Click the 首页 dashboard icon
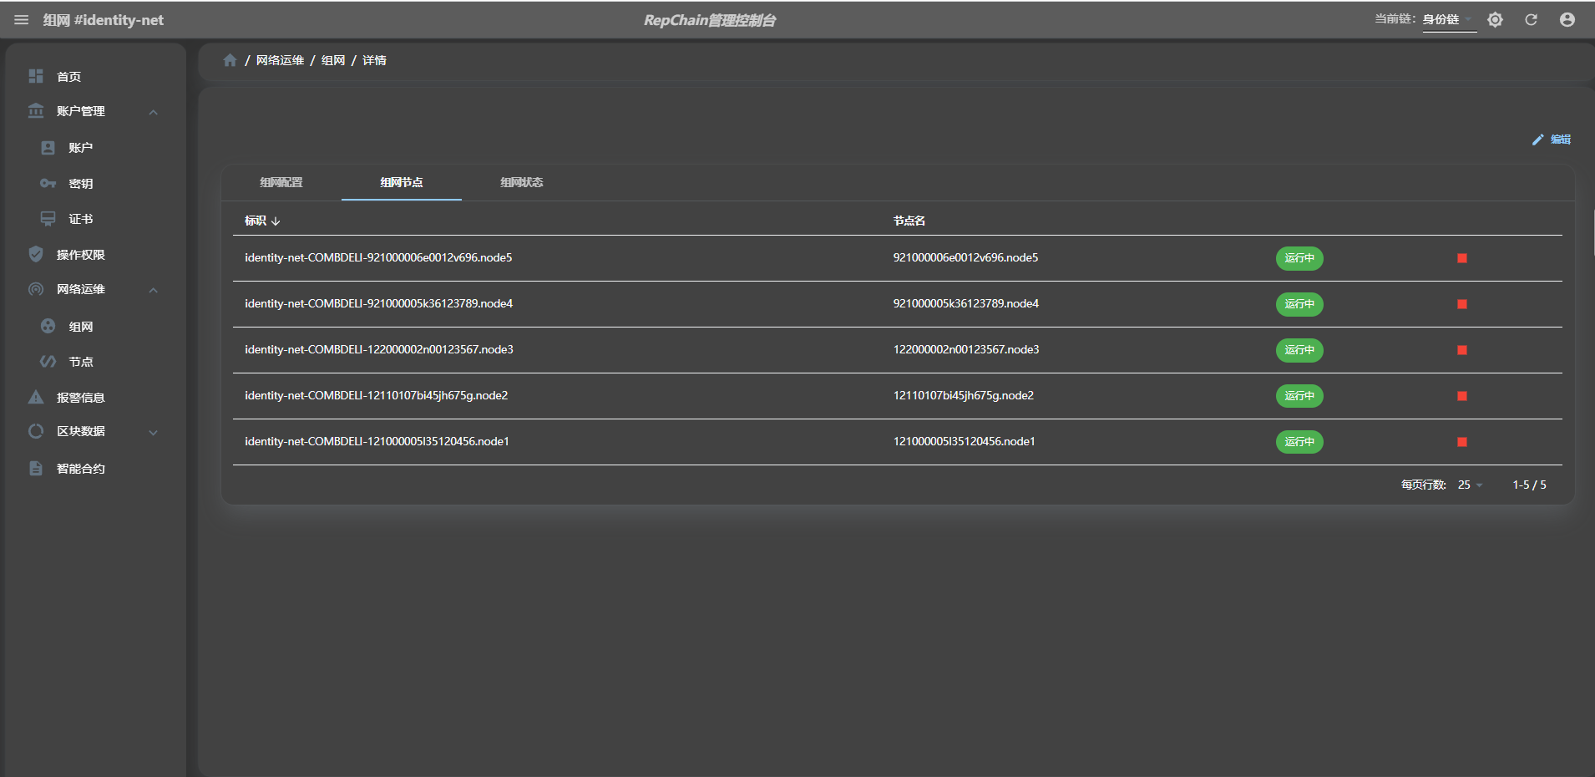The image size is (1595, 777). 36,76
